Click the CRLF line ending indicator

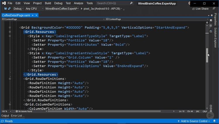[x=205, y=111]
